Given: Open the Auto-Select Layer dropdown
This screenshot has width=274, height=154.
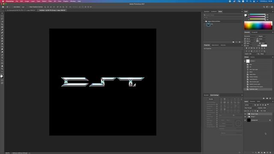Looking at the screenshot, I should click(24, 7).
